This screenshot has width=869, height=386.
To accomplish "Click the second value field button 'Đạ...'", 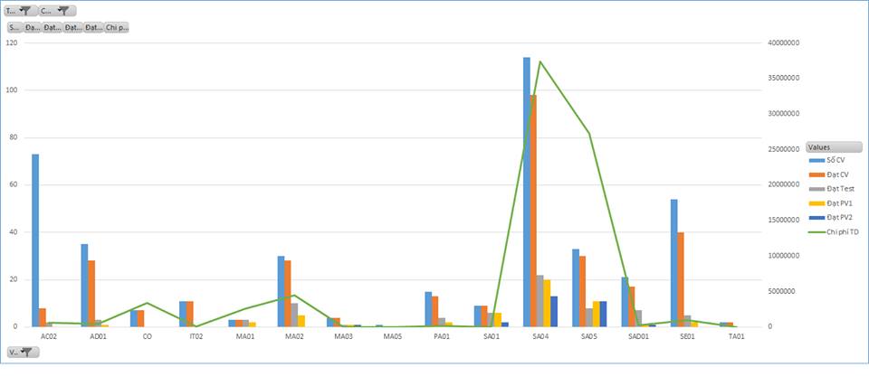I will pyautogui.click(x=33, y=27).
